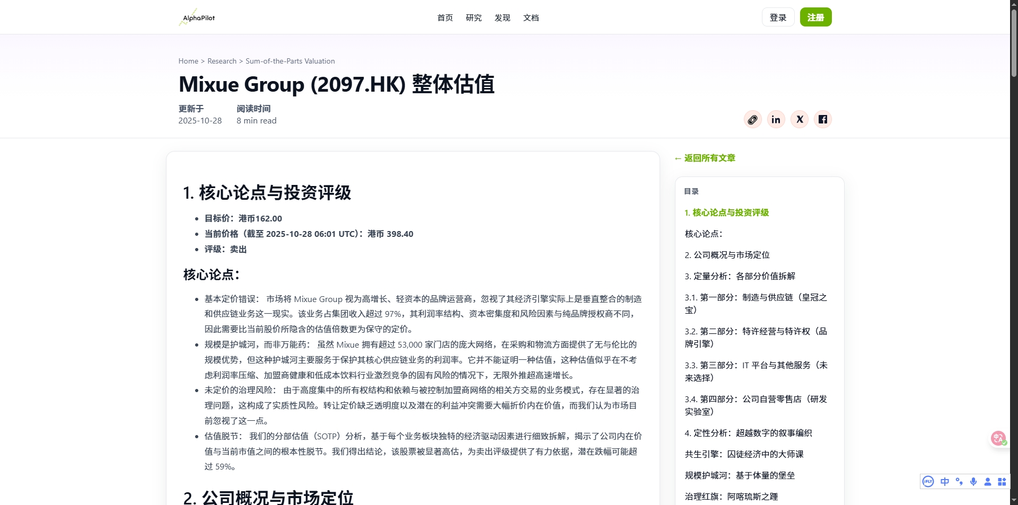The width and height of the screenshot is (1018, 505).
Task: Go to the Research breadcrumb
Action: [x=222, y=61]
